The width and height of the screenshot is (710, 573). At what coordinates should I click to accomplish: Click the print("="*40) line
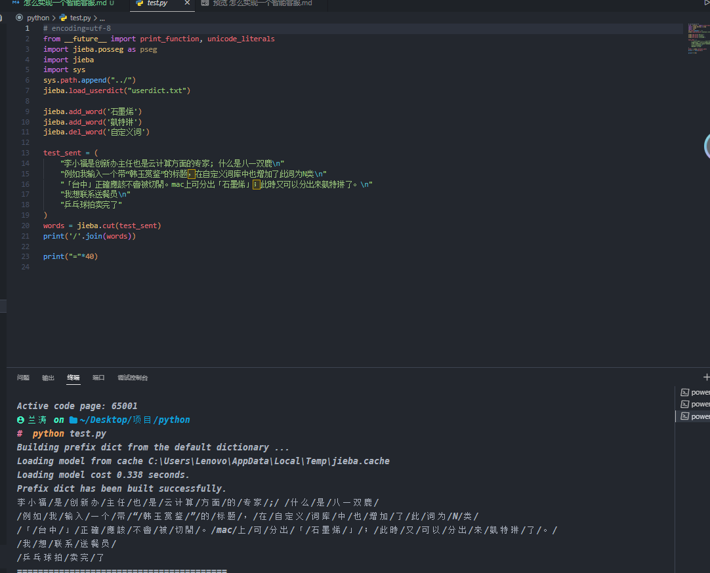pos(71,256)
